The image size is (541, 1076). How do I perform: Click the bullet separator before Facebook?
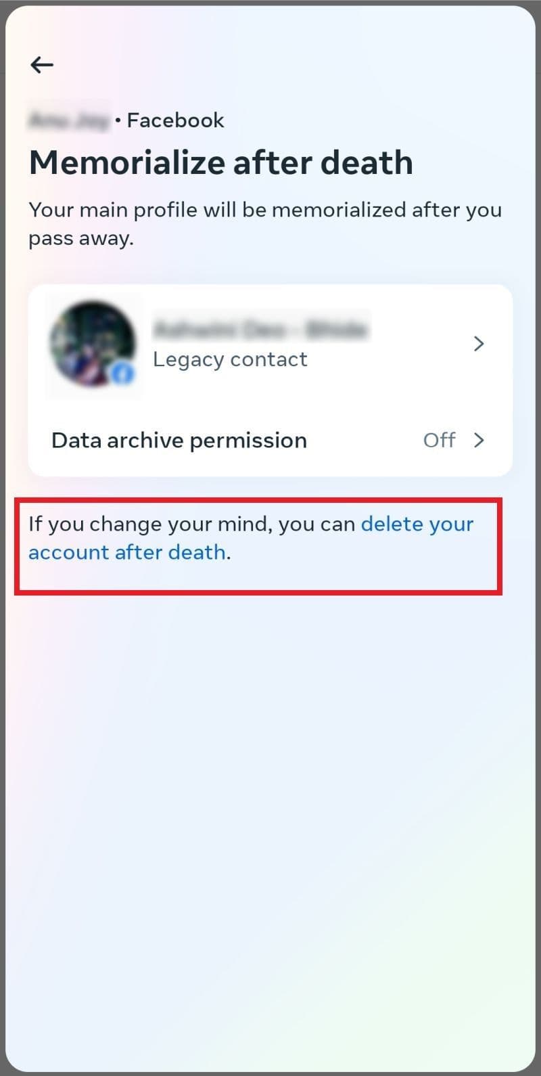pos(118,121)
